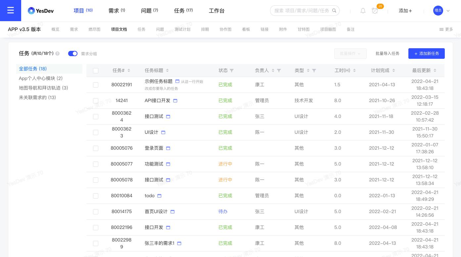The image size is (461, 257).
Task: Click the document icon beside API接口开发
Action: [x=175, y=100]
